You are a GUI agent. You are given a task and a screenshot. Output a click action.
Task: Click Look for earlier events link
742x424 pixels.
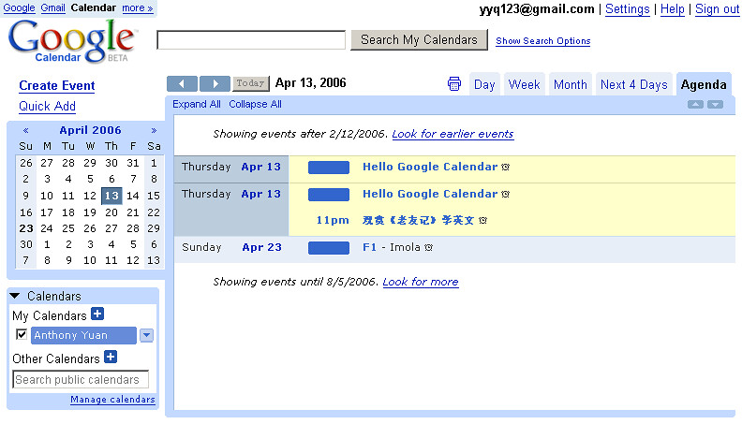(x=453, y=134)
